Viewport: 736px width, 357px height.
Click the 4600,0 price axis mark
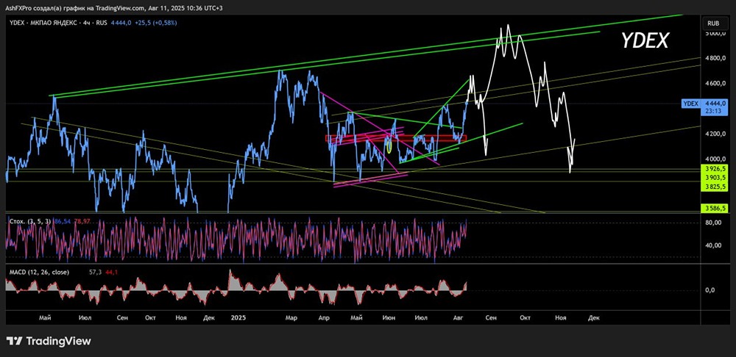point(716,84)
